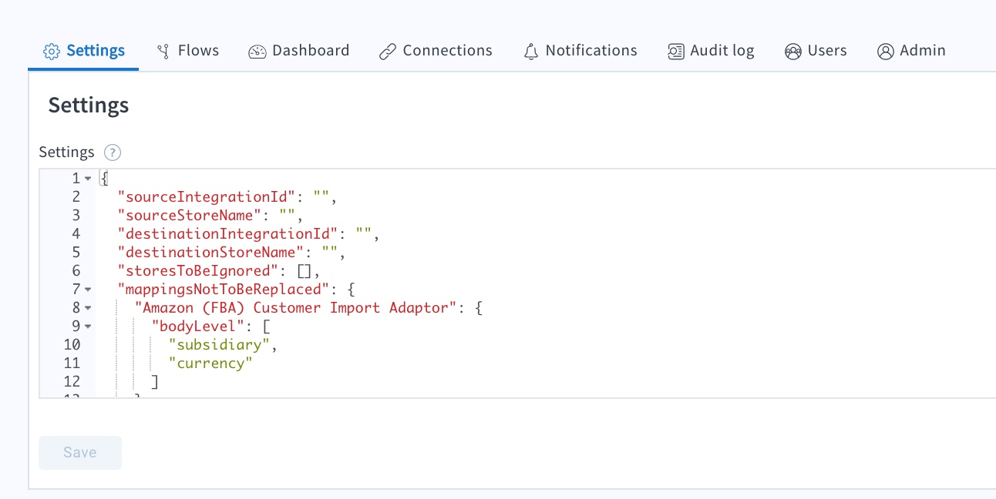Click the Notifications bell icon
Screen dimensions: 996x499
tap(530, 50)
